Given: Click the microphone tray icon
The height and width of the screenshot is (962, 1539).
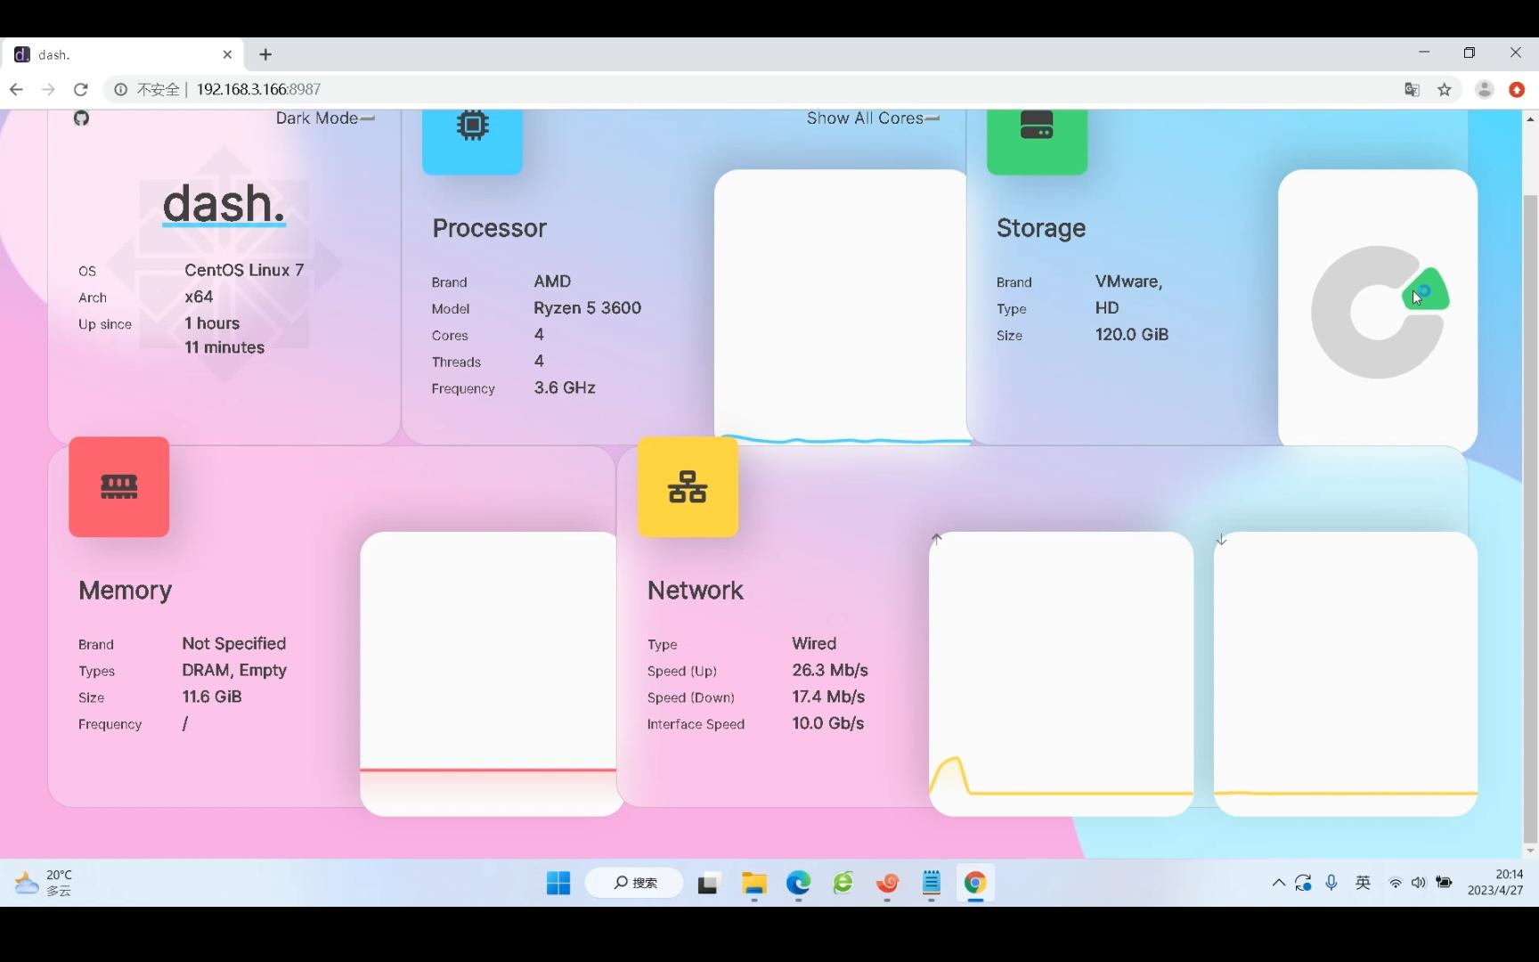Looking at the screenshot, I should point(1331,883).
